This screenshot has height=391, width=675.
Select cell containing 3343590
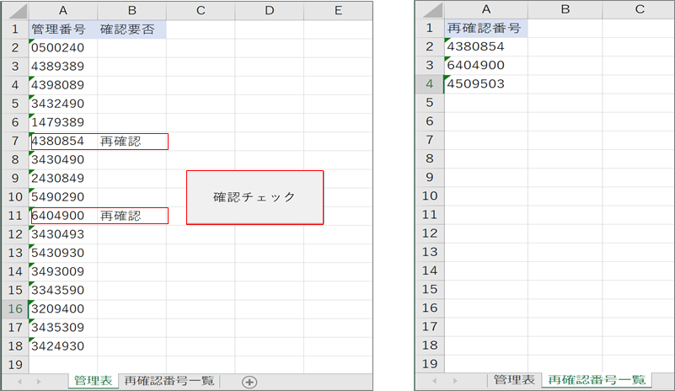tap(63, 290)
